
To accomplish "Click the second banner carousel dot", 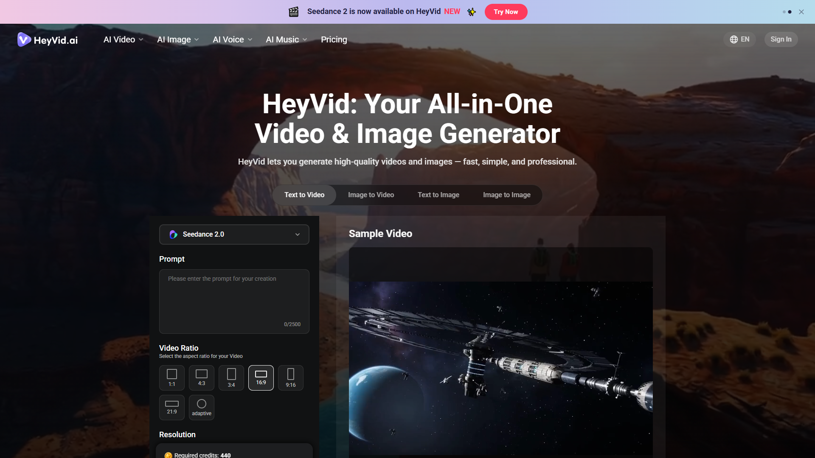I will [790, 12].
